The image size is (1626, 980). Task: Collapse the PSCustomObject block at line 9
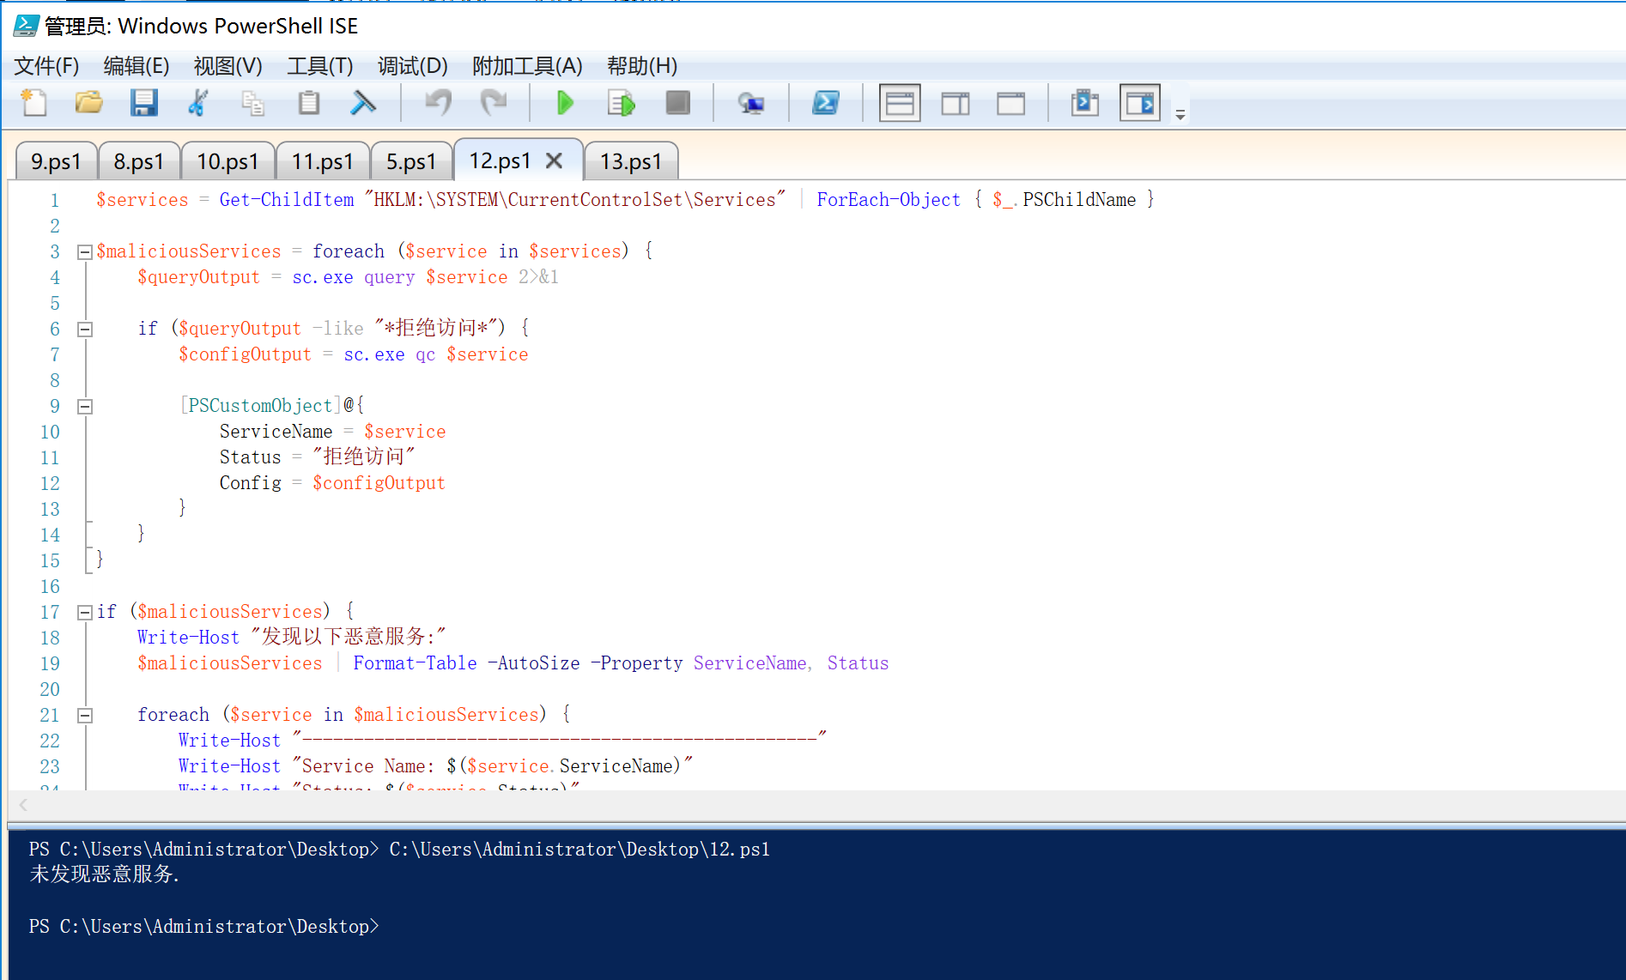85,407
